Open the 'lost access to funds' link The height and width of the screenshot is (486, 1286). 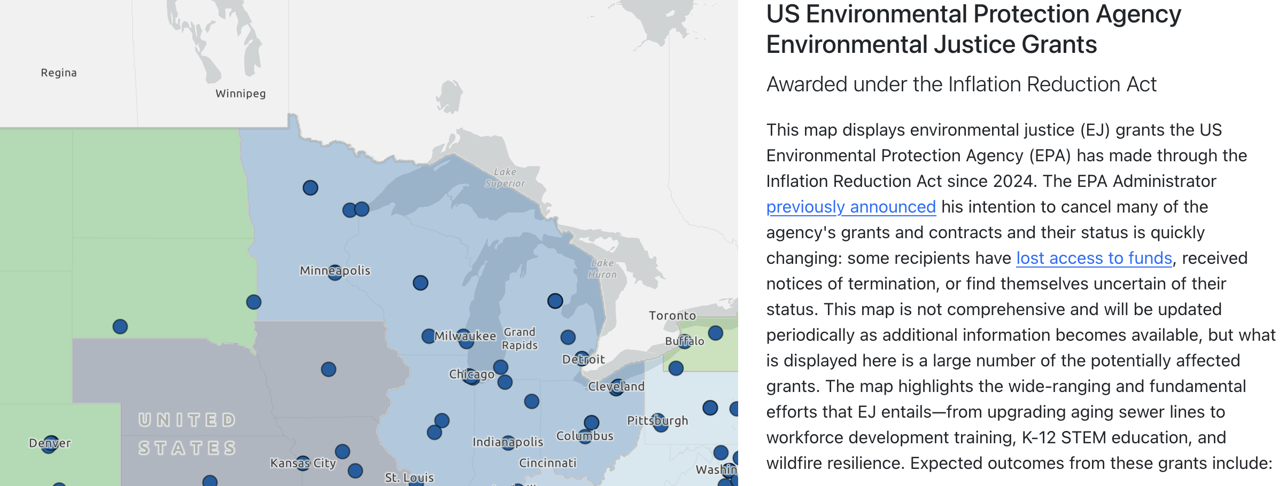(x=1094, y=258)
